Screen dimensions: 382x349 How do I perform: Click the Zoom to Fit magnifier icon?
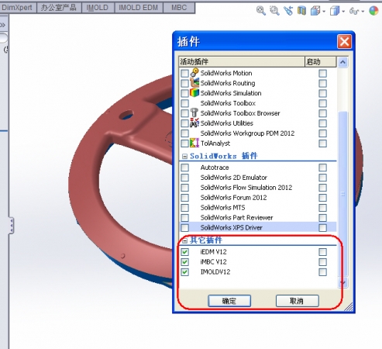coord(261,11)
